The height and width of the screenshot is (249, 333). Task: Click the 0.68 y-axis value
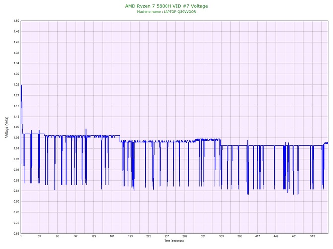click(x=16, y=234)
